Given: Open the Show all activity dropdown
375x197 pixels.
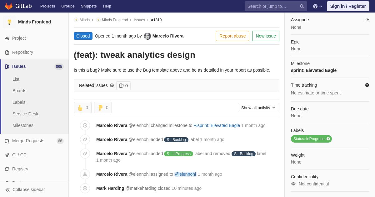Looking at the screenshot, I should pyautogui.click(x=258, y=108).
